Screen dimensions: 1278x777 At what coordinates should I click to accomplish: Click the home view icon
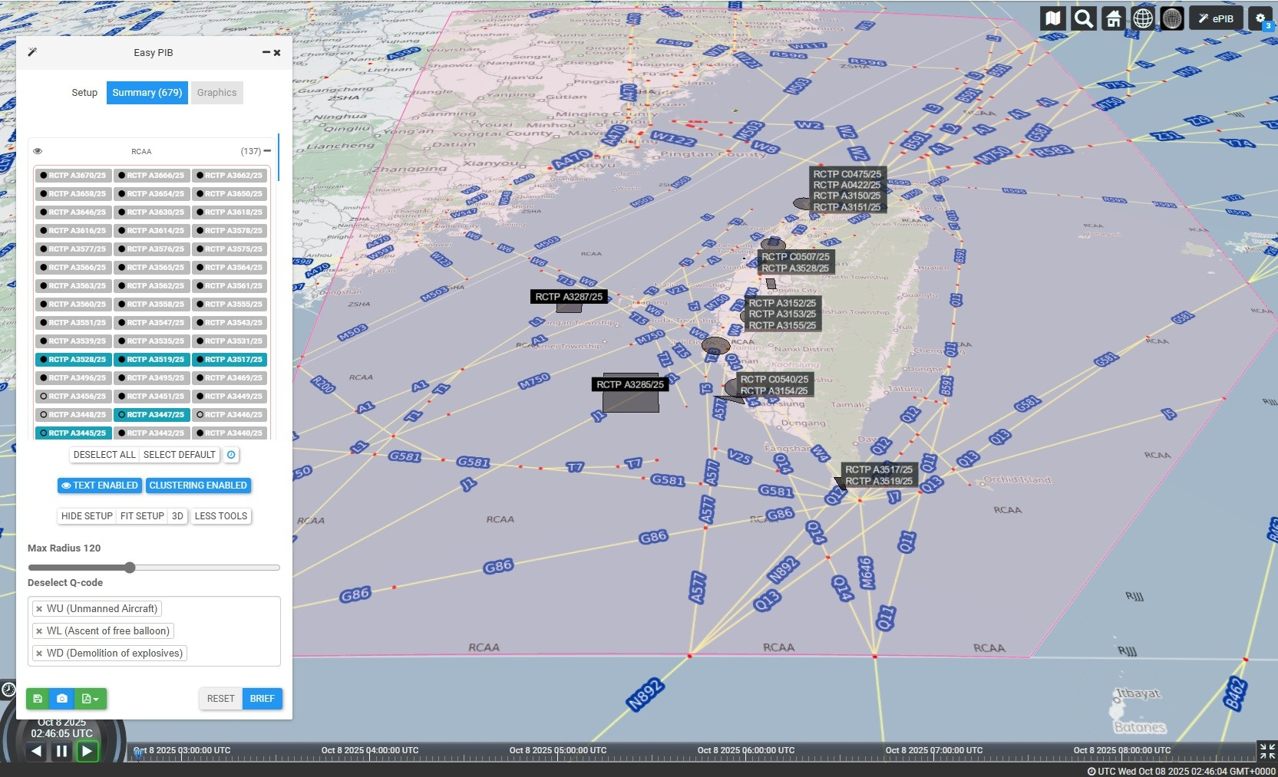[1113, 18]
